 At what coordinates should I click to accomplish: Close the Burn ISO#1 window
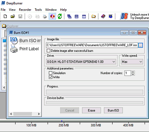(x=142, y=32)
